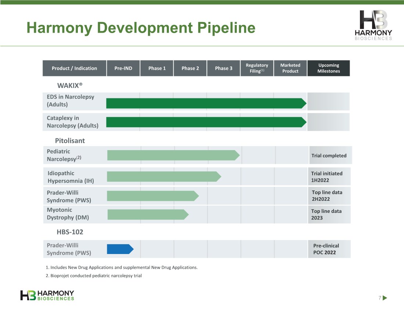Click the EDS in Narcolepsy (Adults) row label

[x=71, y=101]
